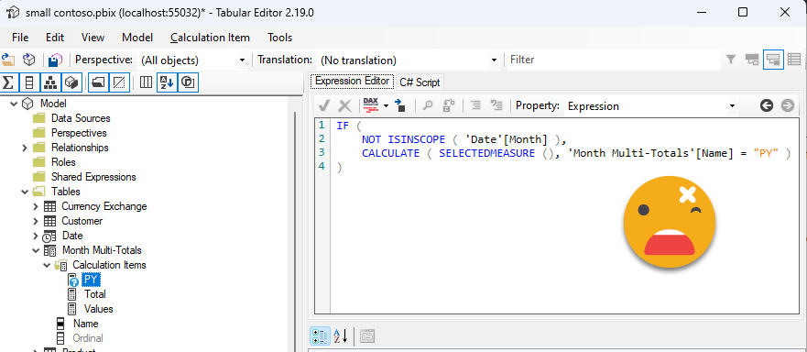Select the Values calculation item
The height and width of the screenshot is (352, 807).
[x=98, y=309]
